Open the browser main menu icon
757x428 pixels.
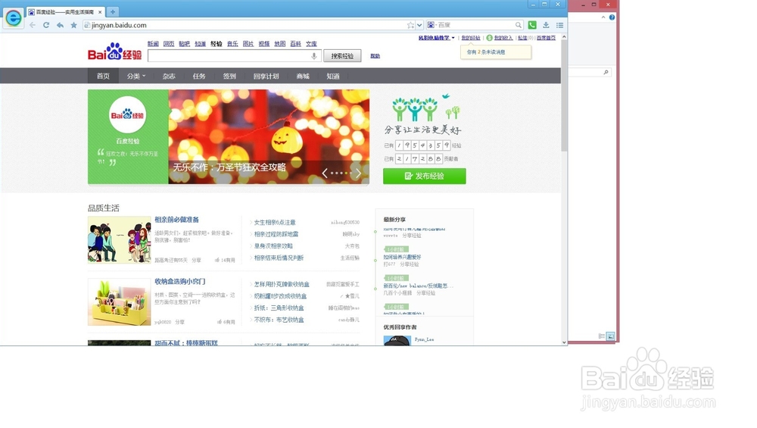tap(559, 25)
